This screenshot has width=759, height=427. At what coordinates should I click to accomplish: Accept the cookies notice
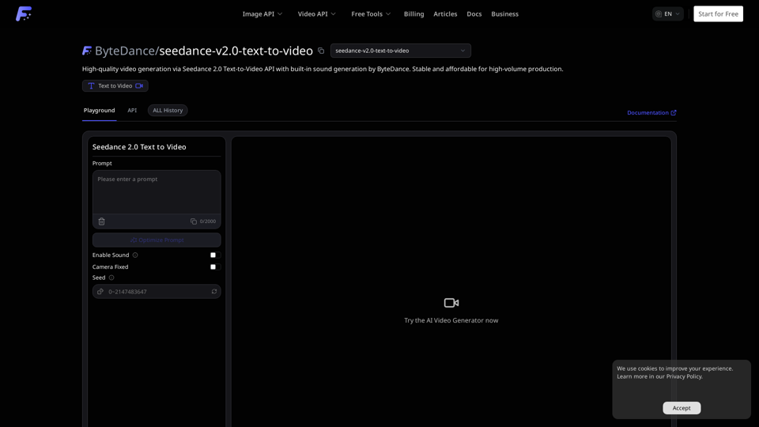(682, 408)
